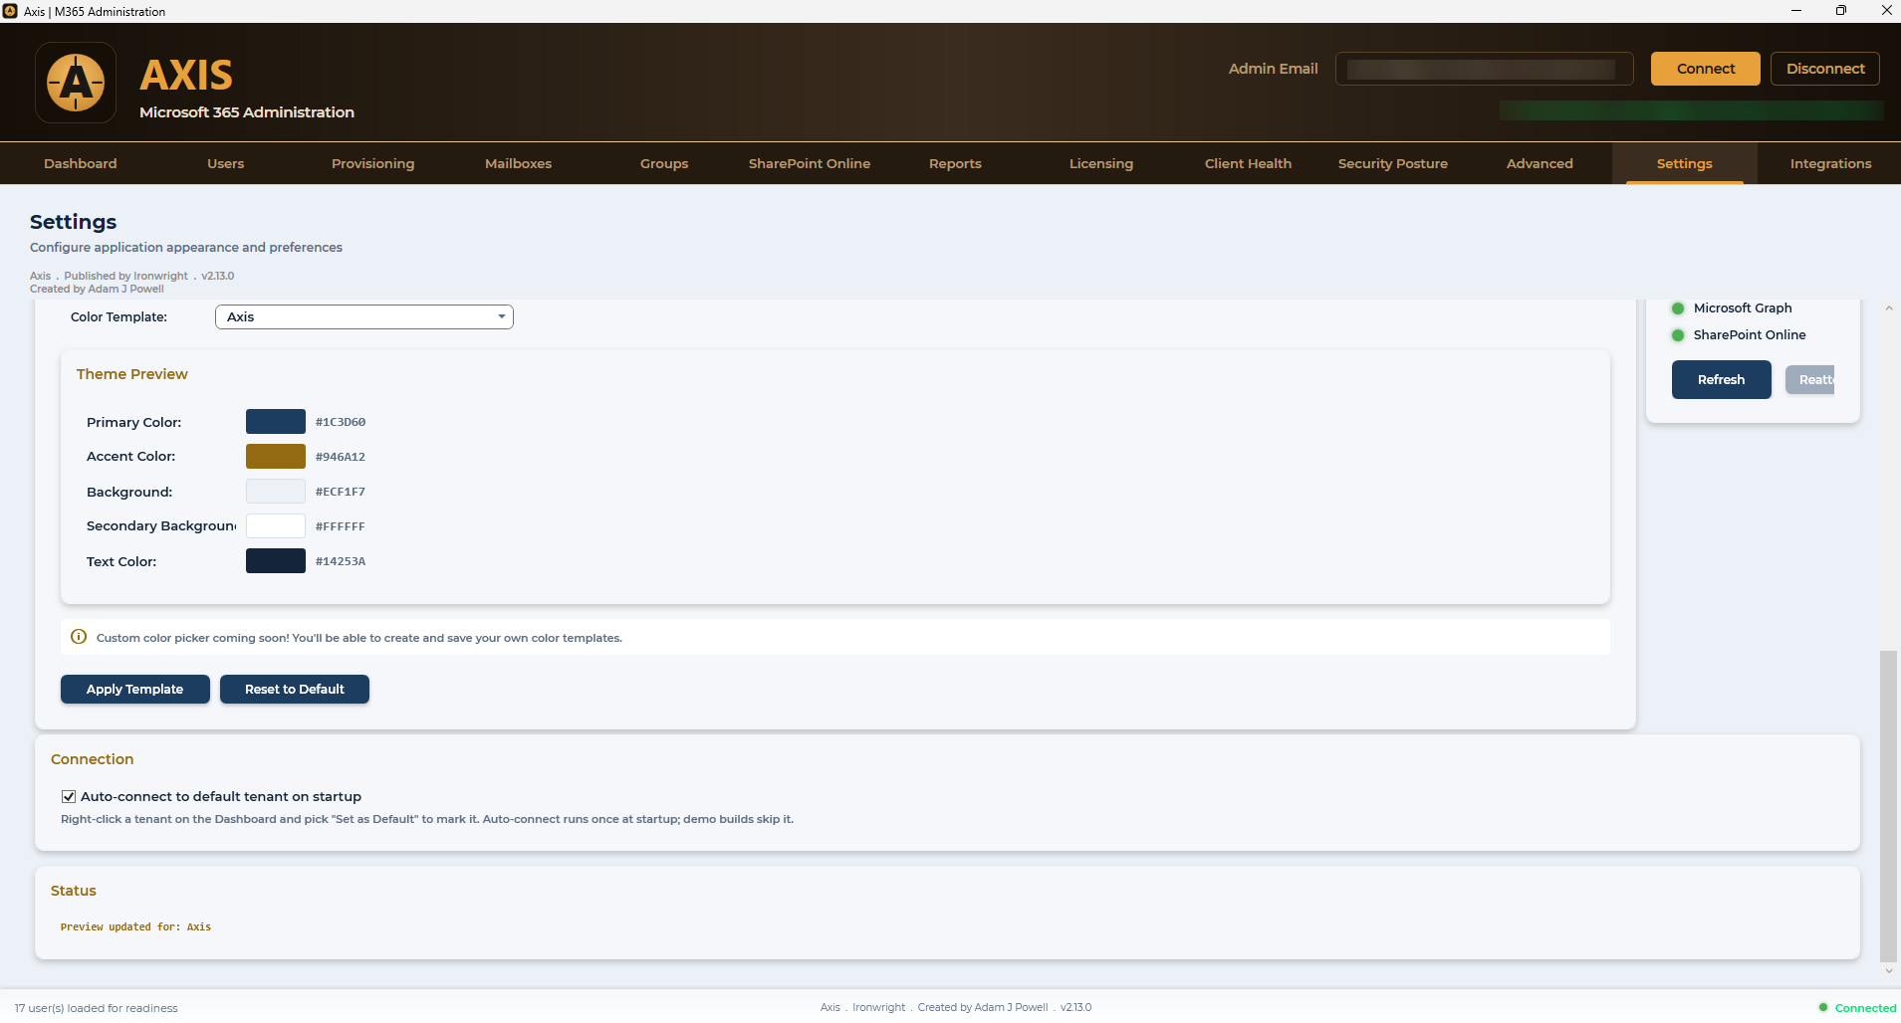Click the Connected status indicator dot
This screenshot has height=1023, width=1901.
pos(1823,1007)
